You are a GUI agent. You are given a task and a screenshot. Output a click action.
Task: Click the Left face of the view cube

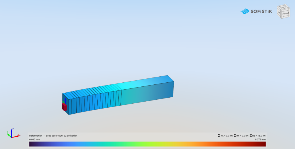point(279,13)
